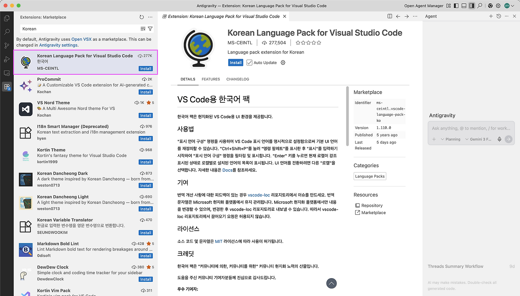Open the green account avatar
520x296 pixels.
(507, 6)
